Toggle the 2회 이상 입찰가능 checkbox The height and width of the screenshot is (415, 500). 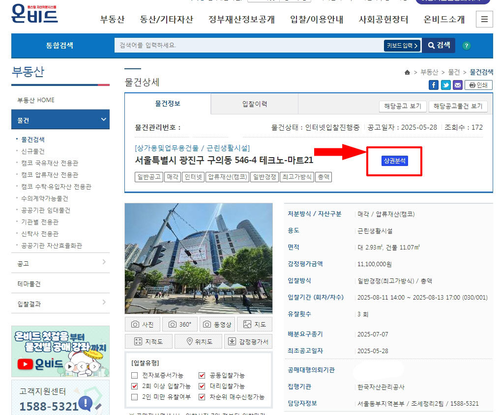pos(135,387)
